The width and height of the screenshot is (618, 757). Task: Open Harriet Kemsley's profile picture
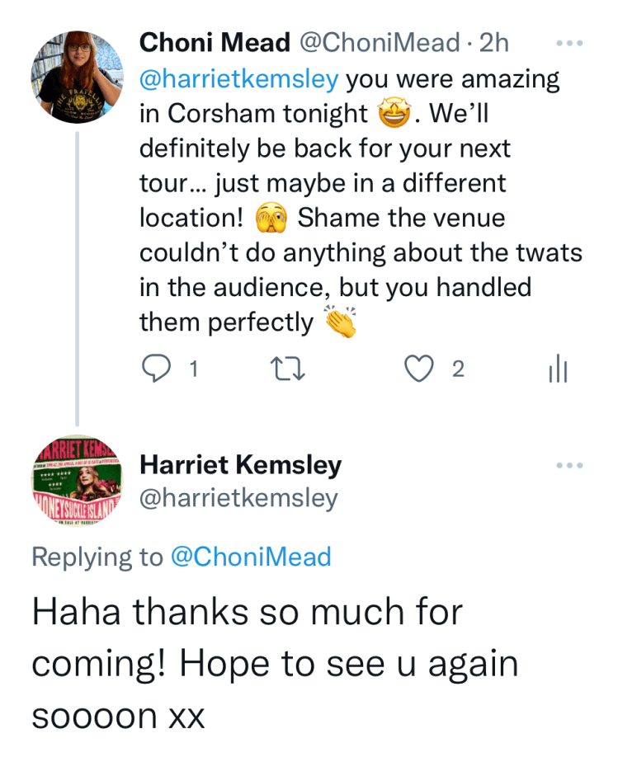77,481
